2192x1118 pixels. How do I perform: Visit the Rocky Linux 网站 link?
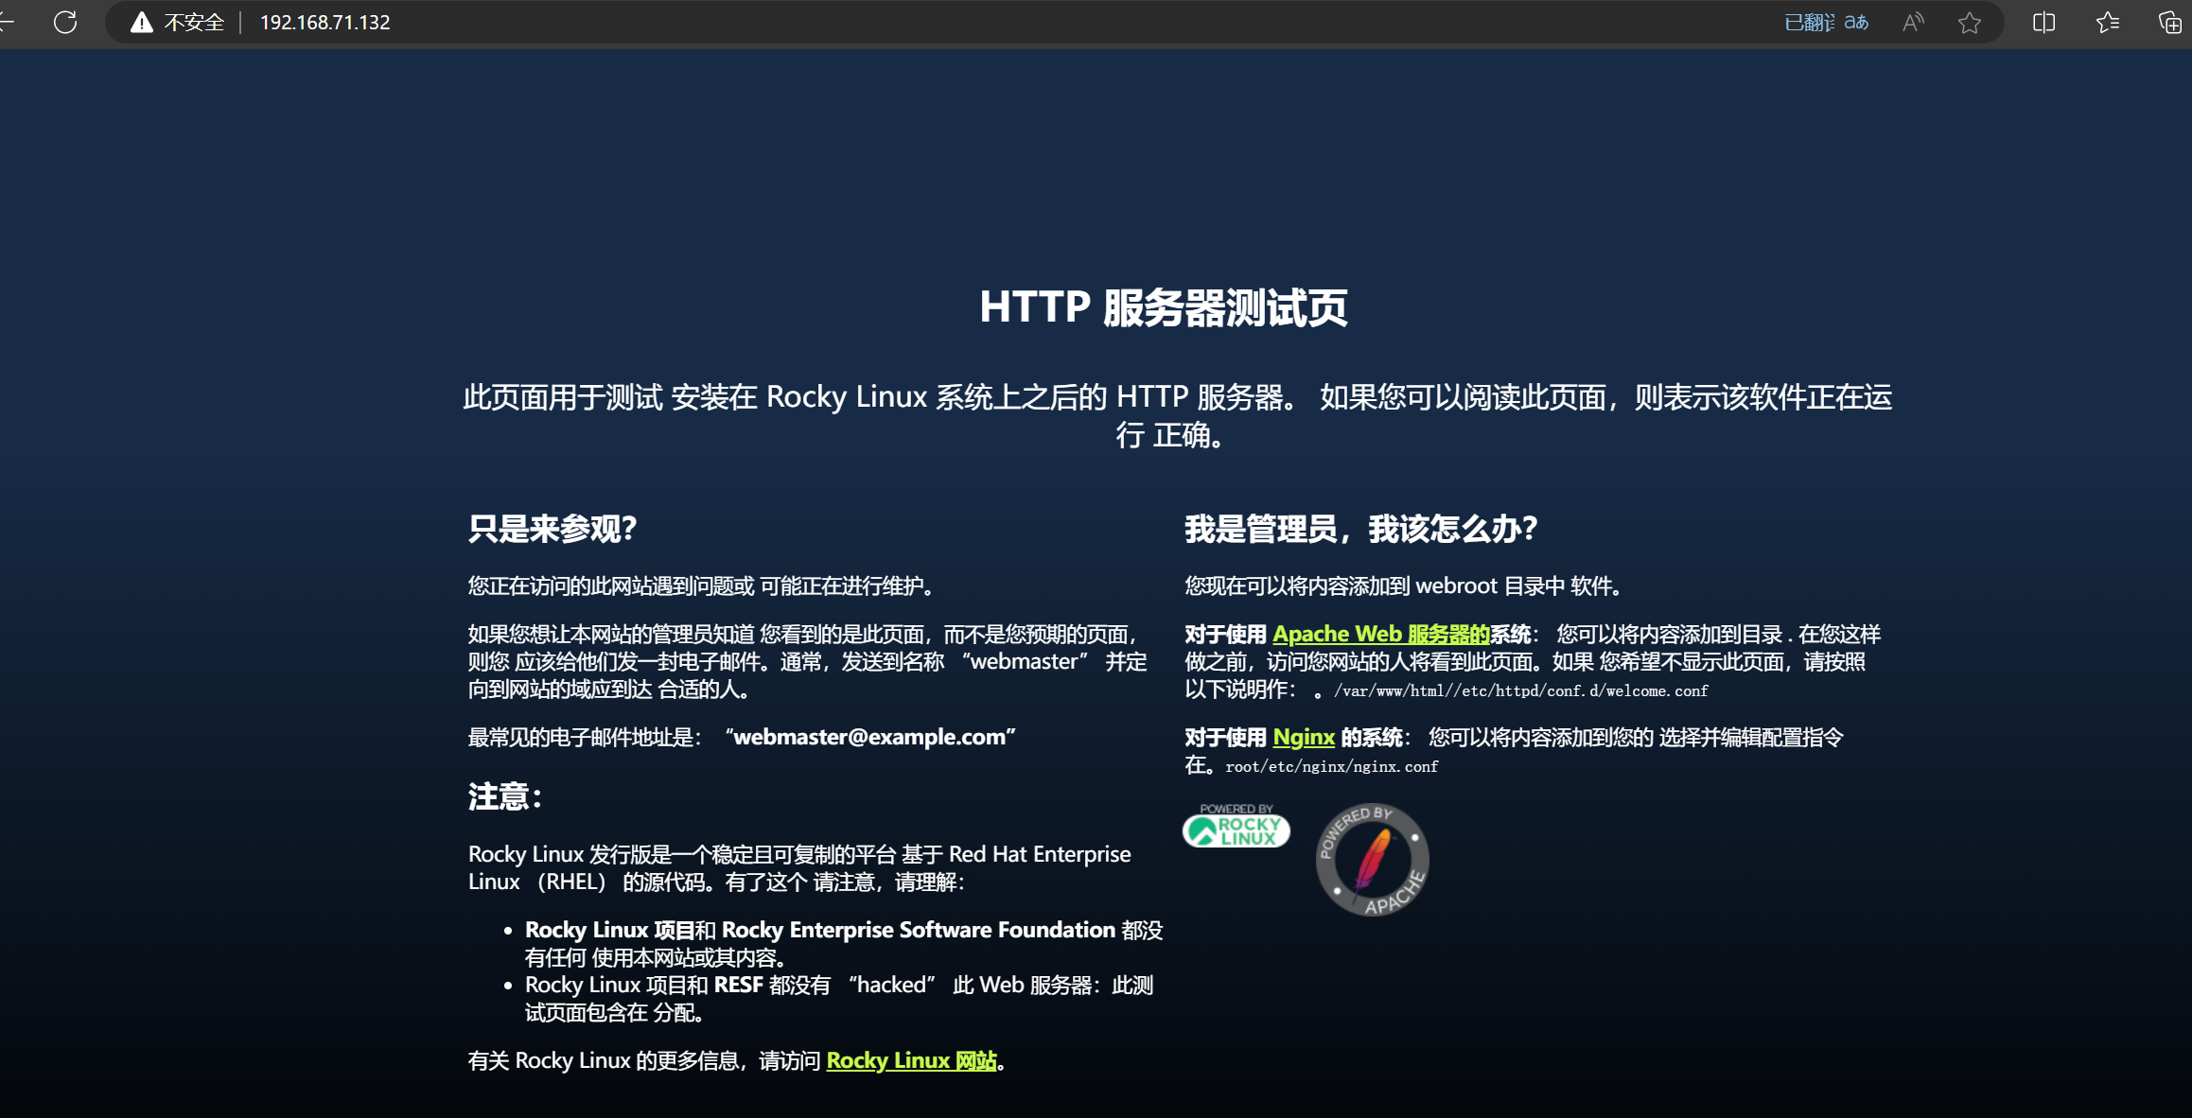pyautogui.click(x=911, y=1060)
